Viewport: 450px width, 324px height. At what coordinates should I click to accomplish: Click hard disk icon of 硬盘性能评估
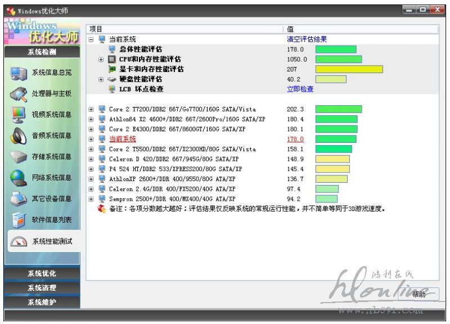[112, 79]
